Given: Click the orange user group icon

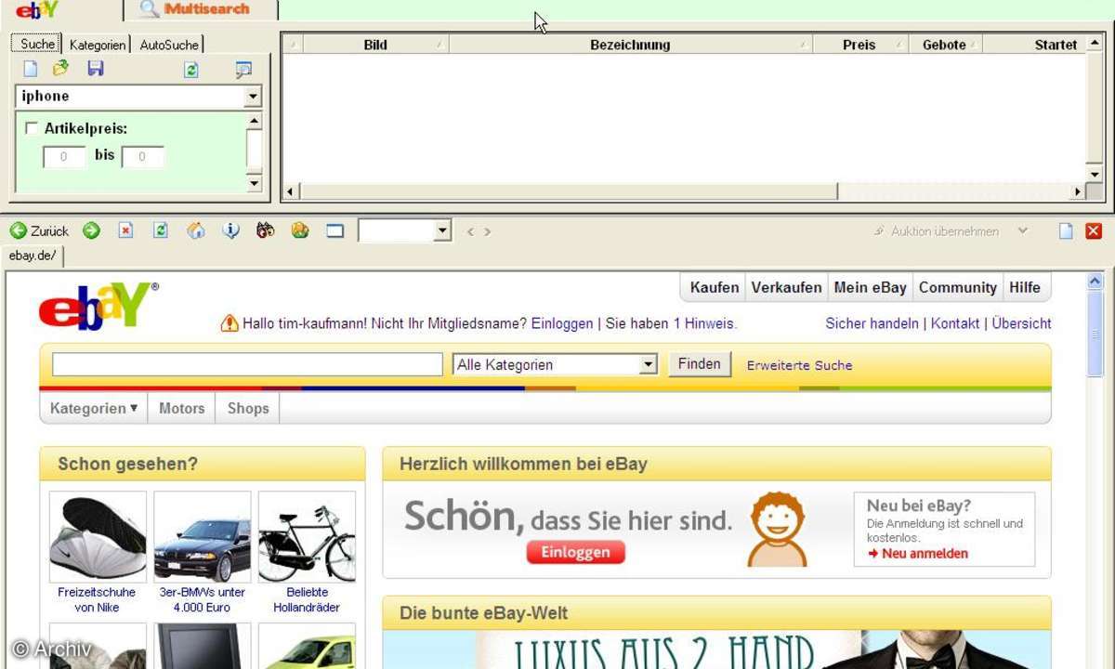Looking at the screenshot, I should (x=300, y=230).
